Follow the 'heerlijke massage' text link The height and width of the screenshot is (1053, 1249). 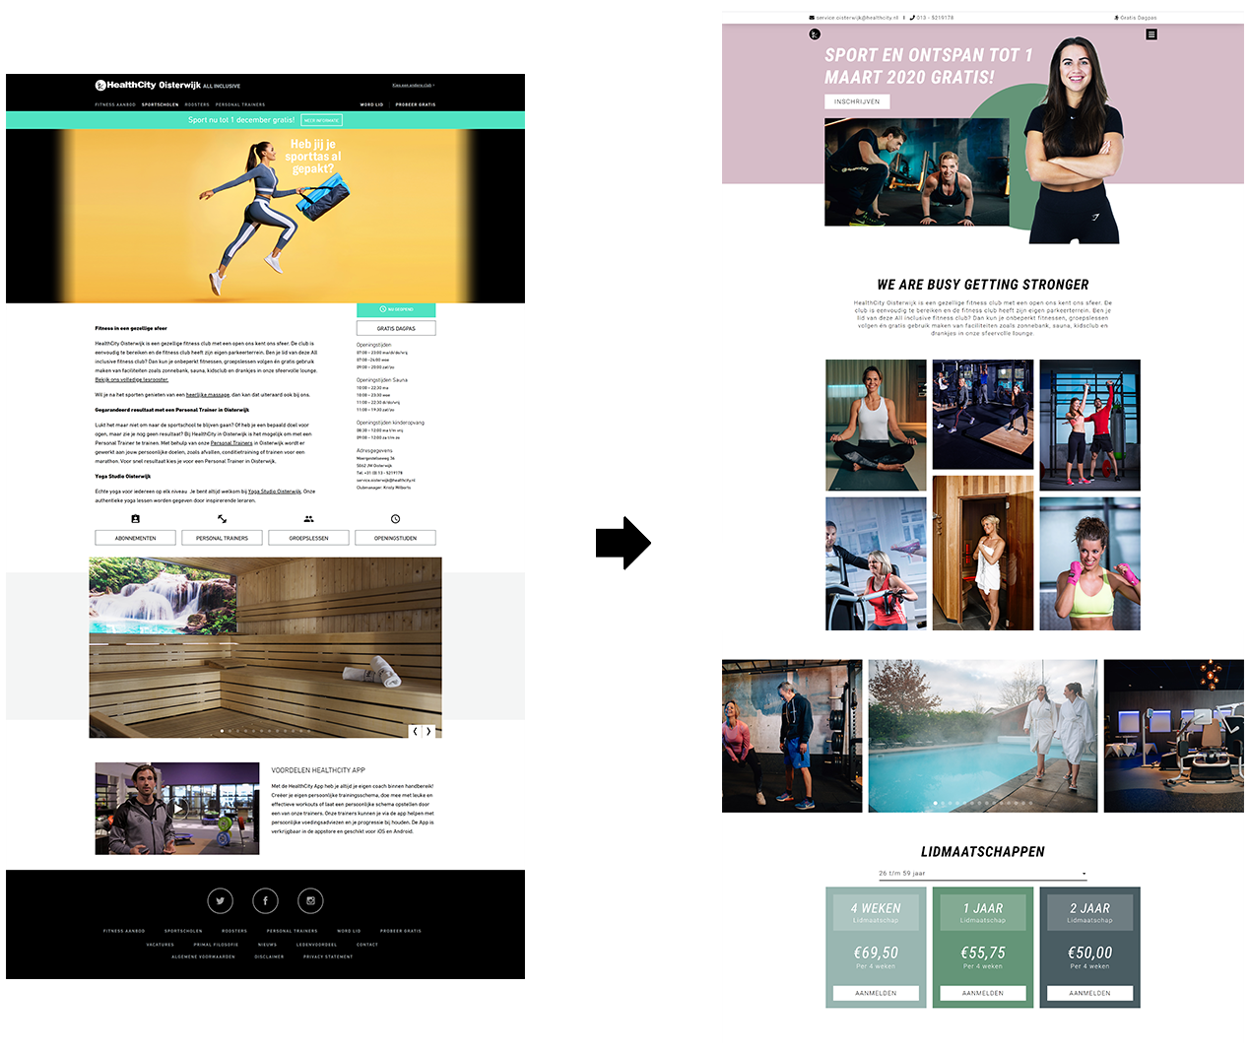[208, 395]
